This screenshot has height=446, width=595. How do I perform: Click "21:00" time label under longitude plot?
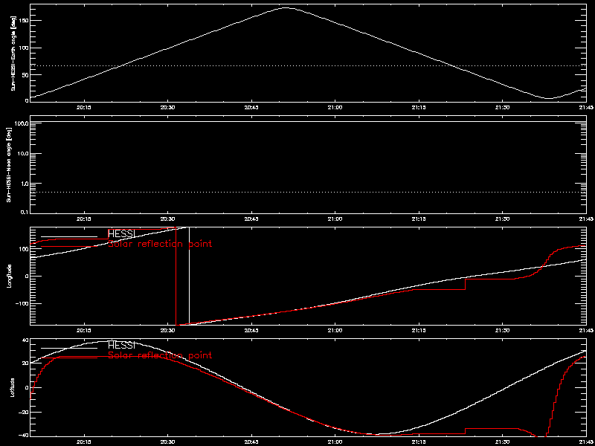click(335, 331)
